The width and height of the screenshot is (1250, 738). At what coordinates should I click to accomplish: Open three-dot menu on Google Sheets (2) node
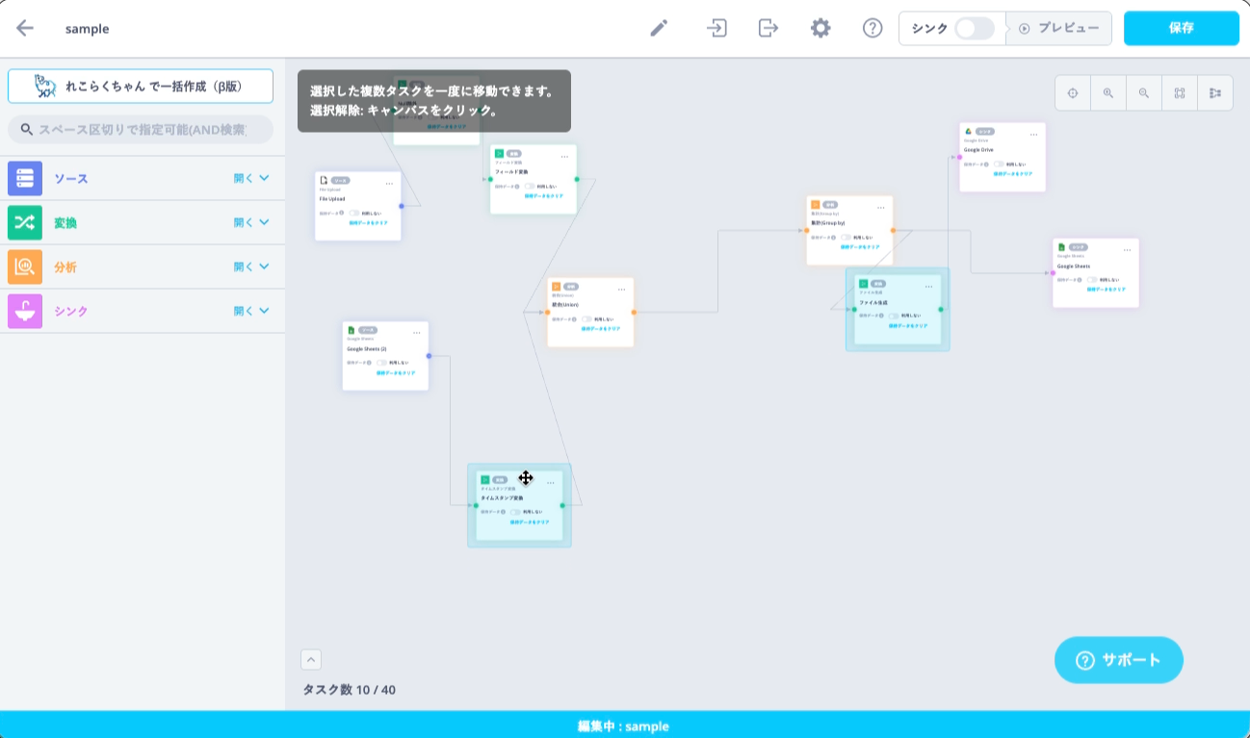click(416, 332)
